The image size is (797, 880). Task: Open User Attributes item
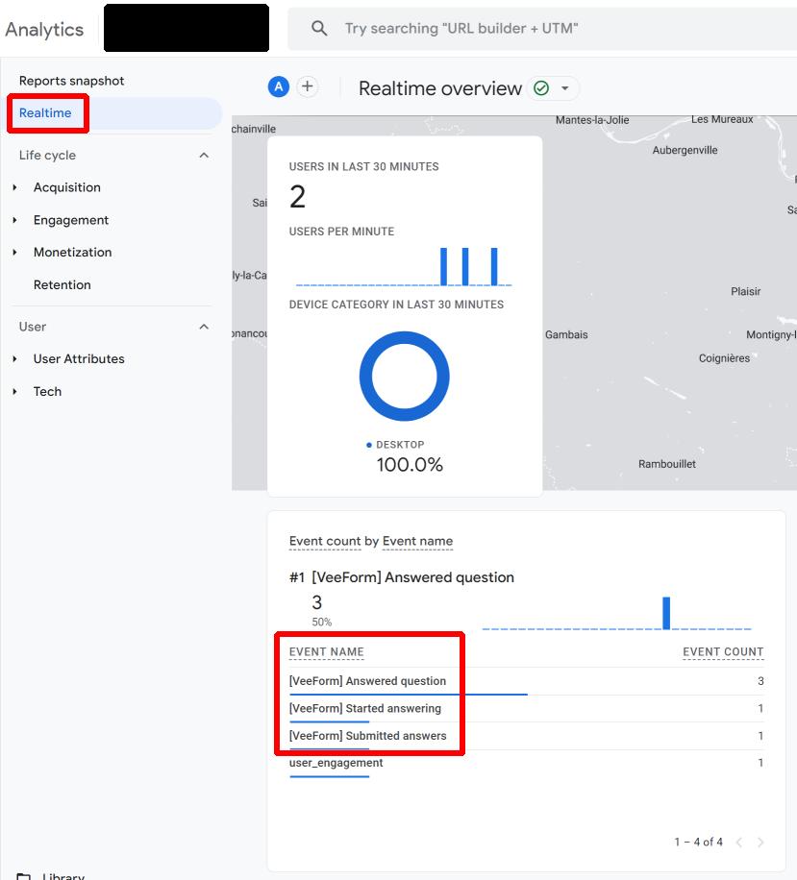click(x=79, y=359)
